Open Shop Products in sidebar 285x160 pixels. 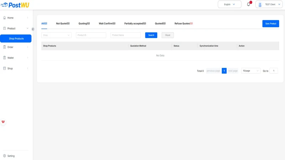pyautogui.click(x=16, y=38)
